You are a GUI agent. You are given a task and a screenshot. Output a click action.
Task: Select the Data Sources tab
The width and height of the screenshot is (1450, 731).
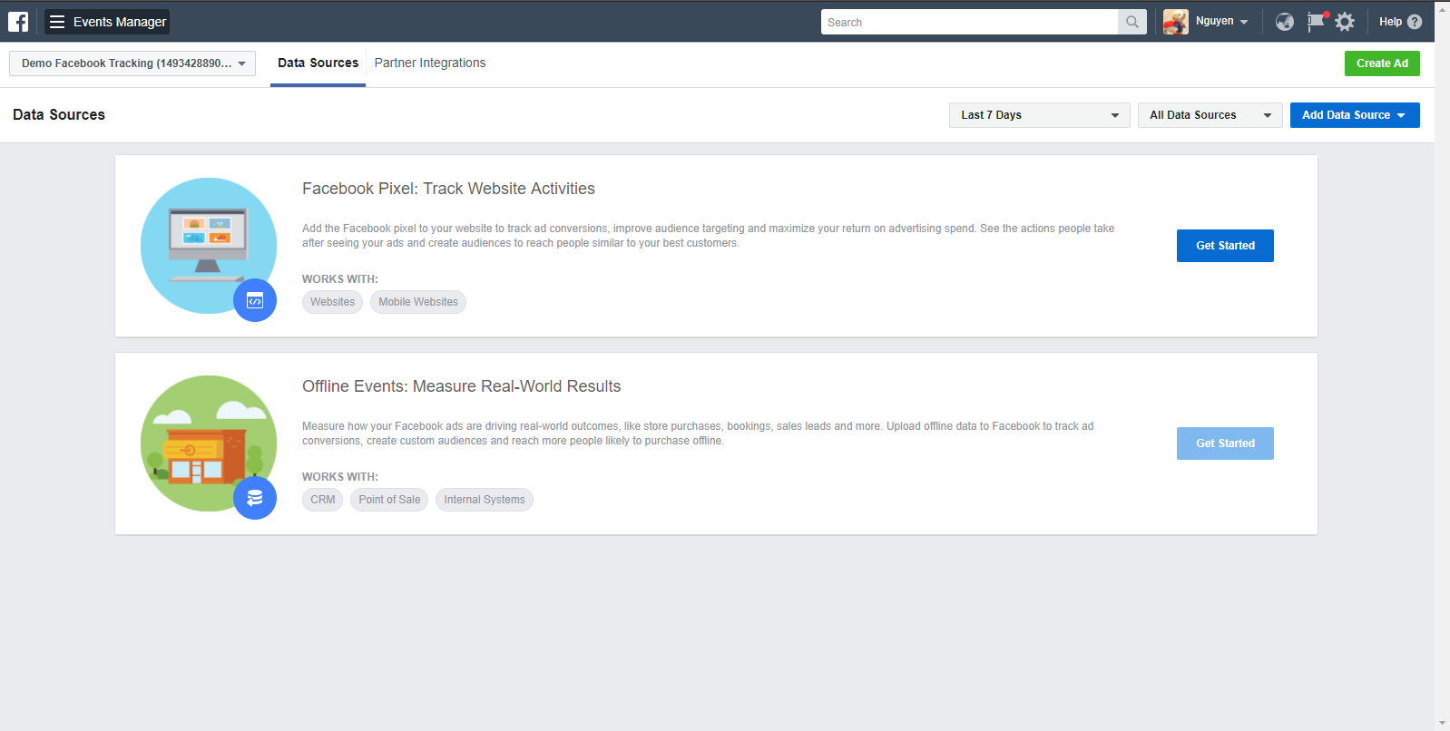[x=318, y=63]
